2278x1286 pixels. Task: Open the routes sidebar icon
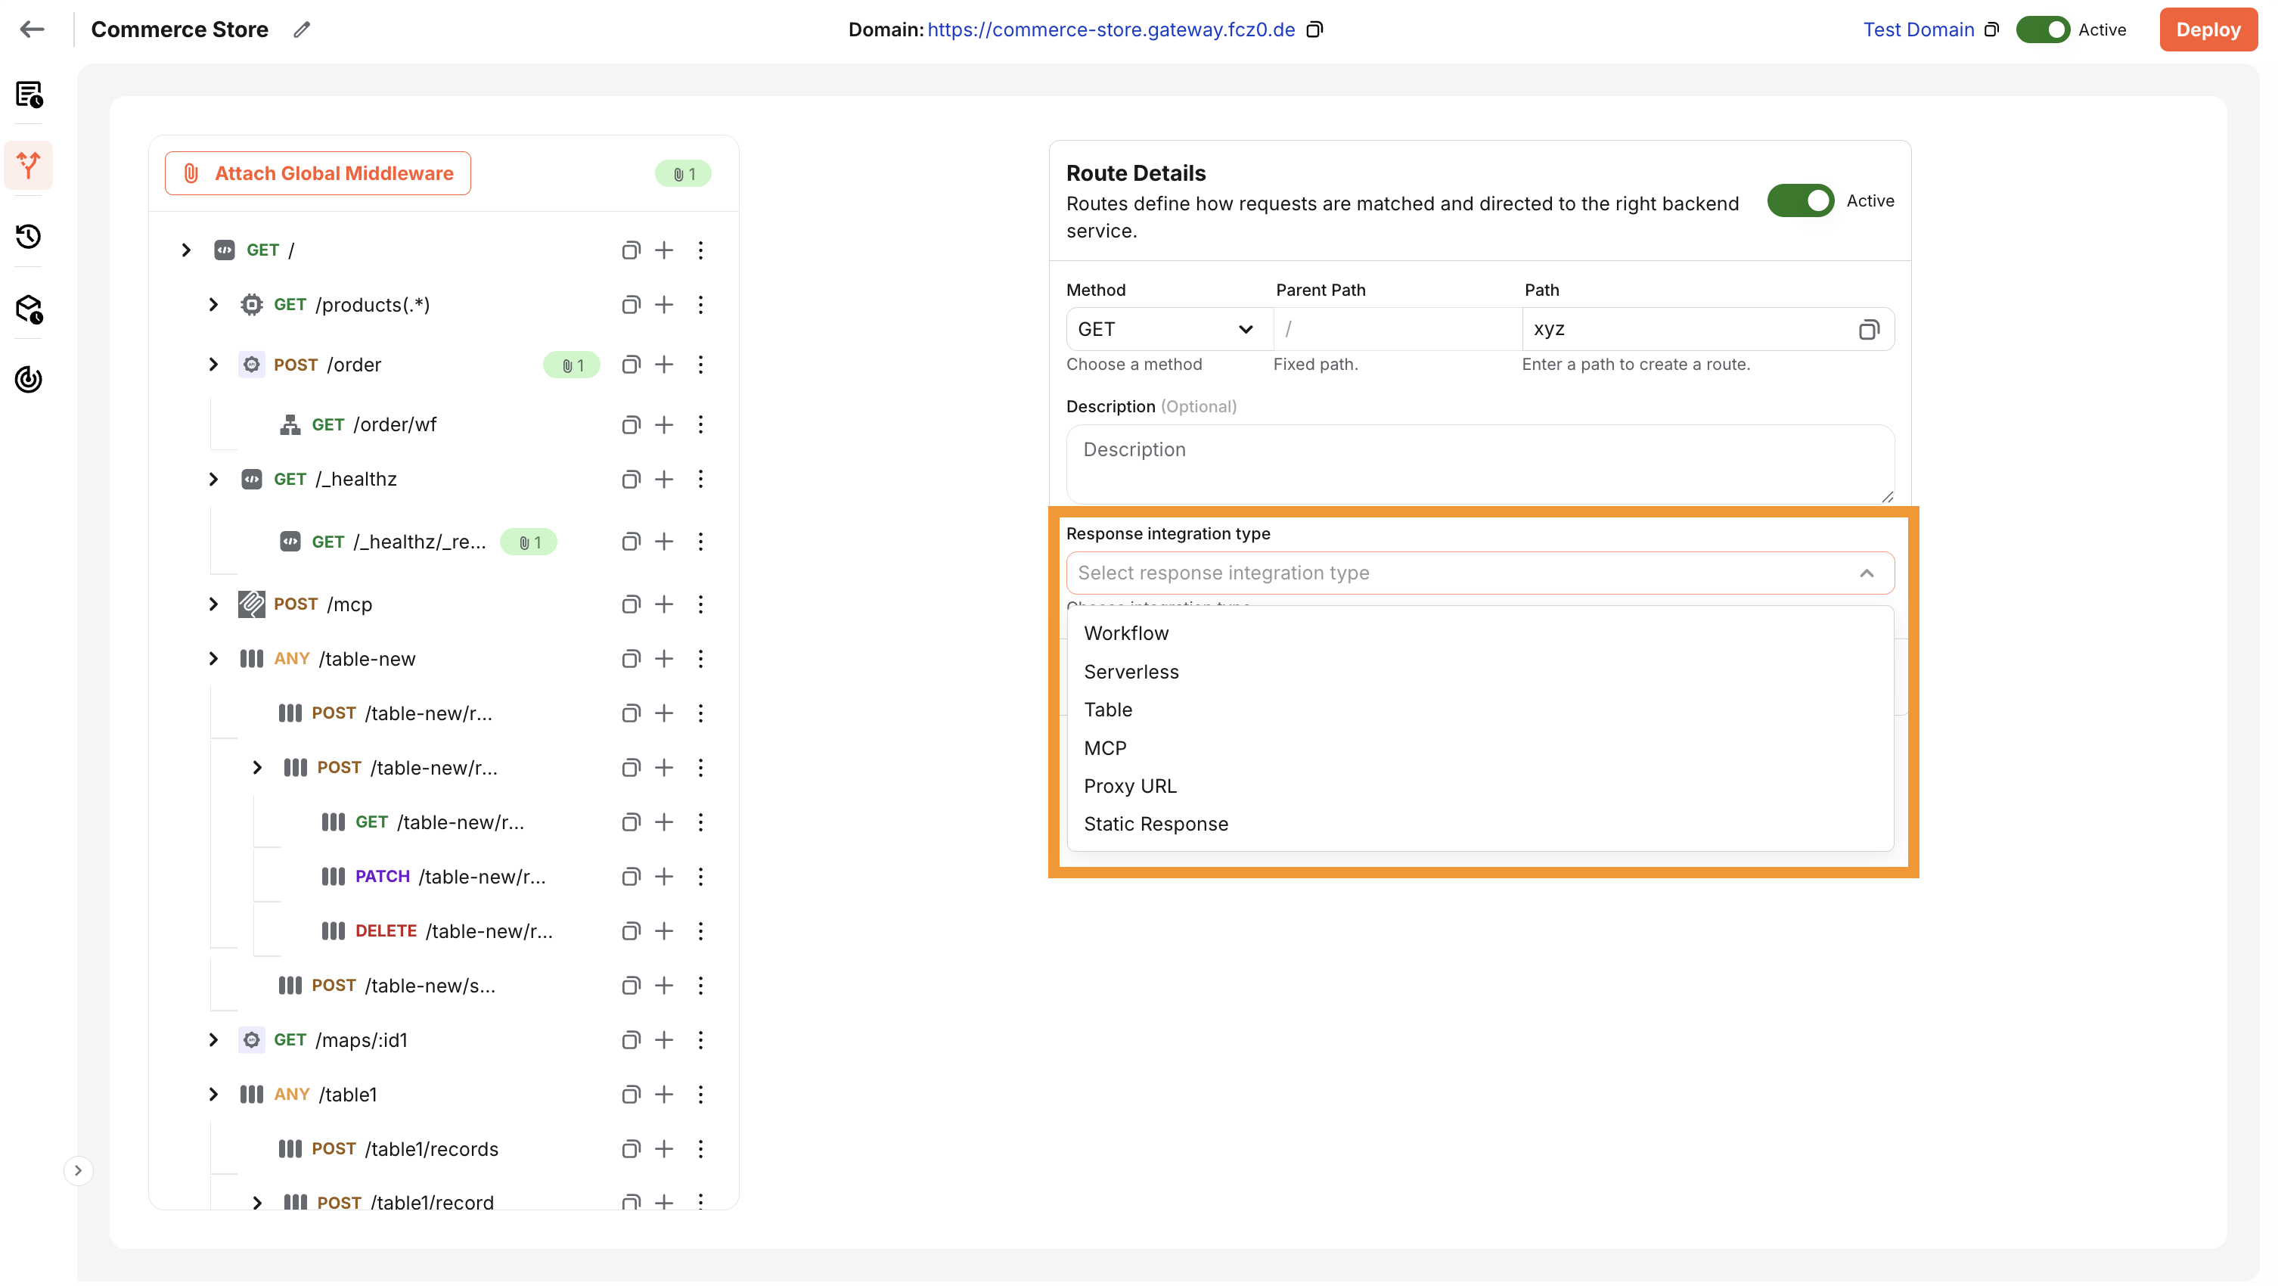29,166
